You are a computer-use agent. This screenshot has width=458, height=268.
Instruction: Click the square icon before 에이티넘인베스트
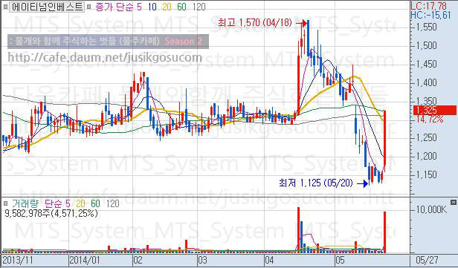click(5, 7)
